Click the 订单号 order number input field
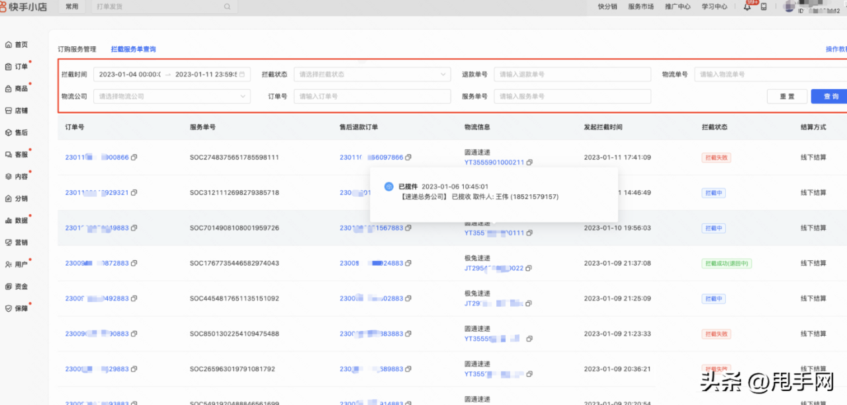 click(371, 96)
